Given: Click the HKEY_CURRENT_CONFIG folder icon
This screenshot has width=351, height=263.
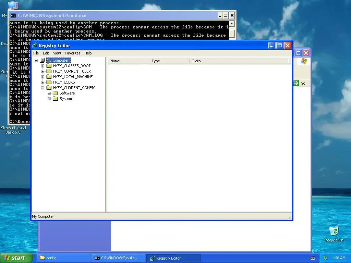Looking at the screenshot, I should 49,88.
